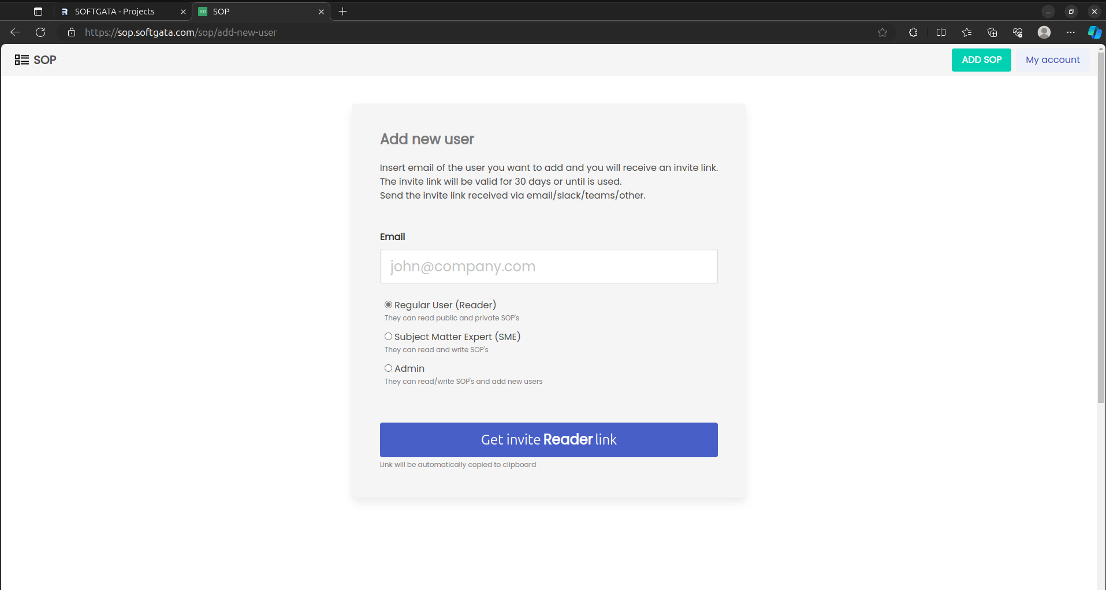Focus the Email input field
1106x590 pixels.
[548, 266]
